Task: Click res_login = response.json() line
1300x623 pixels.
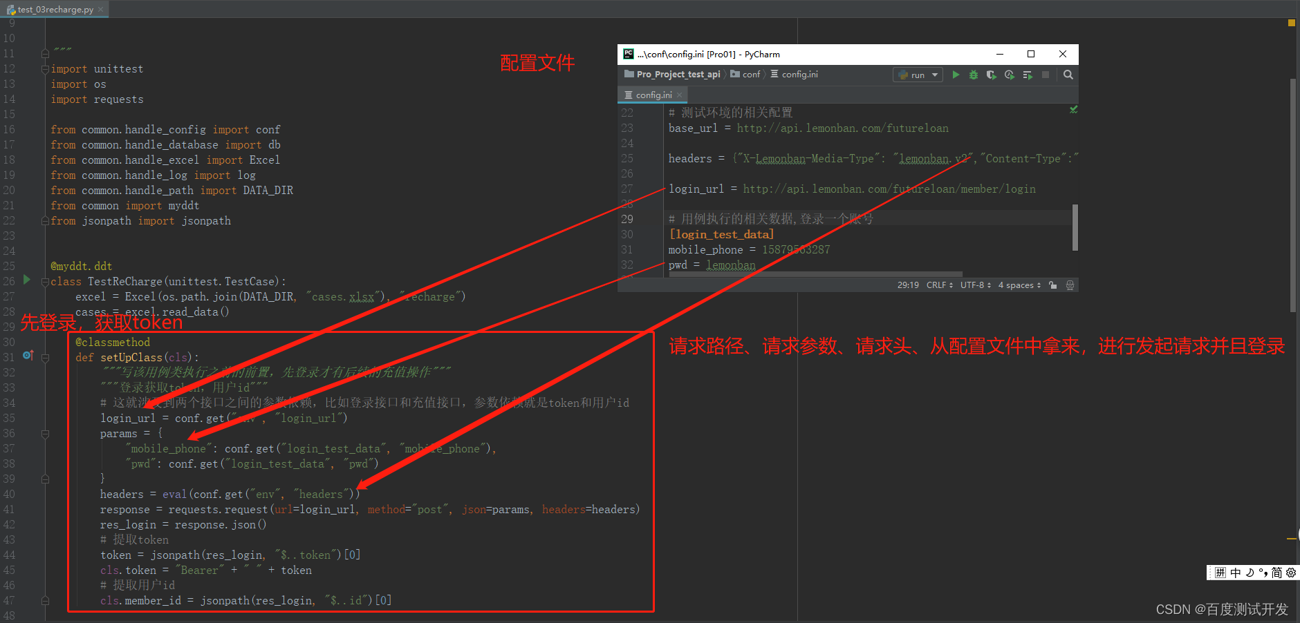Action: click(x=183, y=525)
